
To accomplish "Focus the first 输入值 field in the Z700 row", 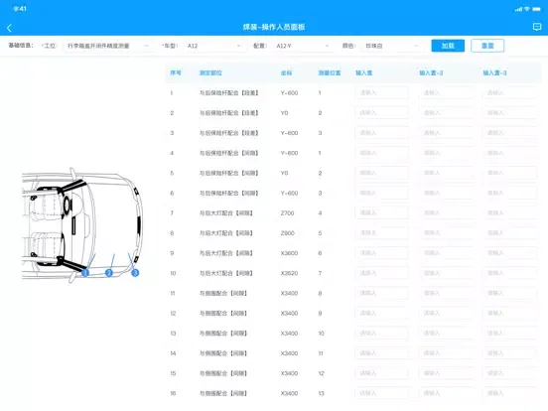I will pos(381,213).
